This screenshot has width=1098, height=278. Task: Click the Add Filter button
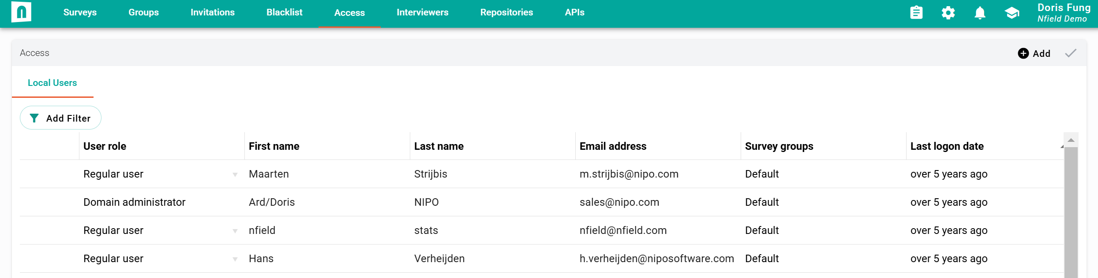click(x=60, y=118)
